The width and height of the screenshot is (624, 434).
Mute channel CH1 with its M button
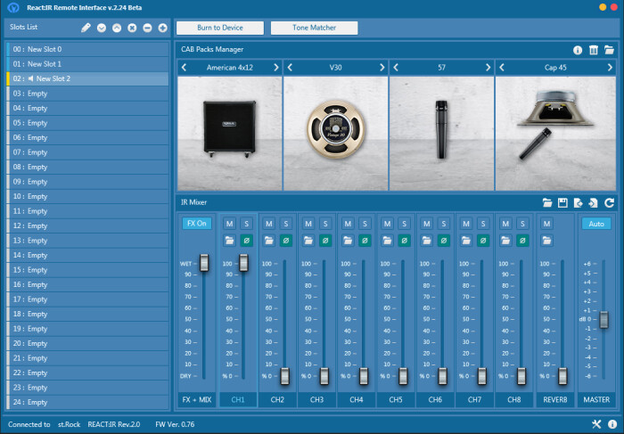tap(229, 224)
